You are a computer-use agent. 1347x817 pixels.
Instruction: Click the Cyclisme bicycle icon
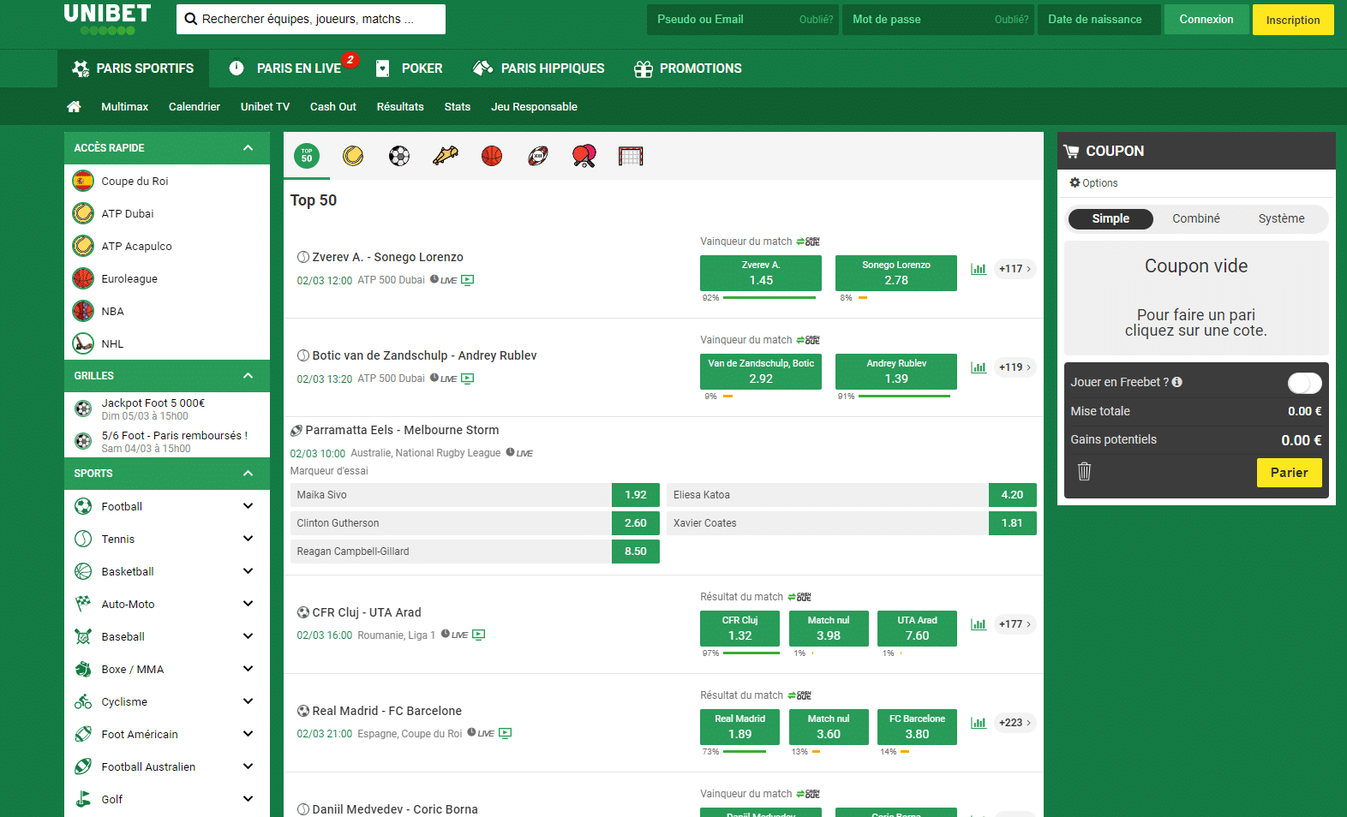click(83, 701)
